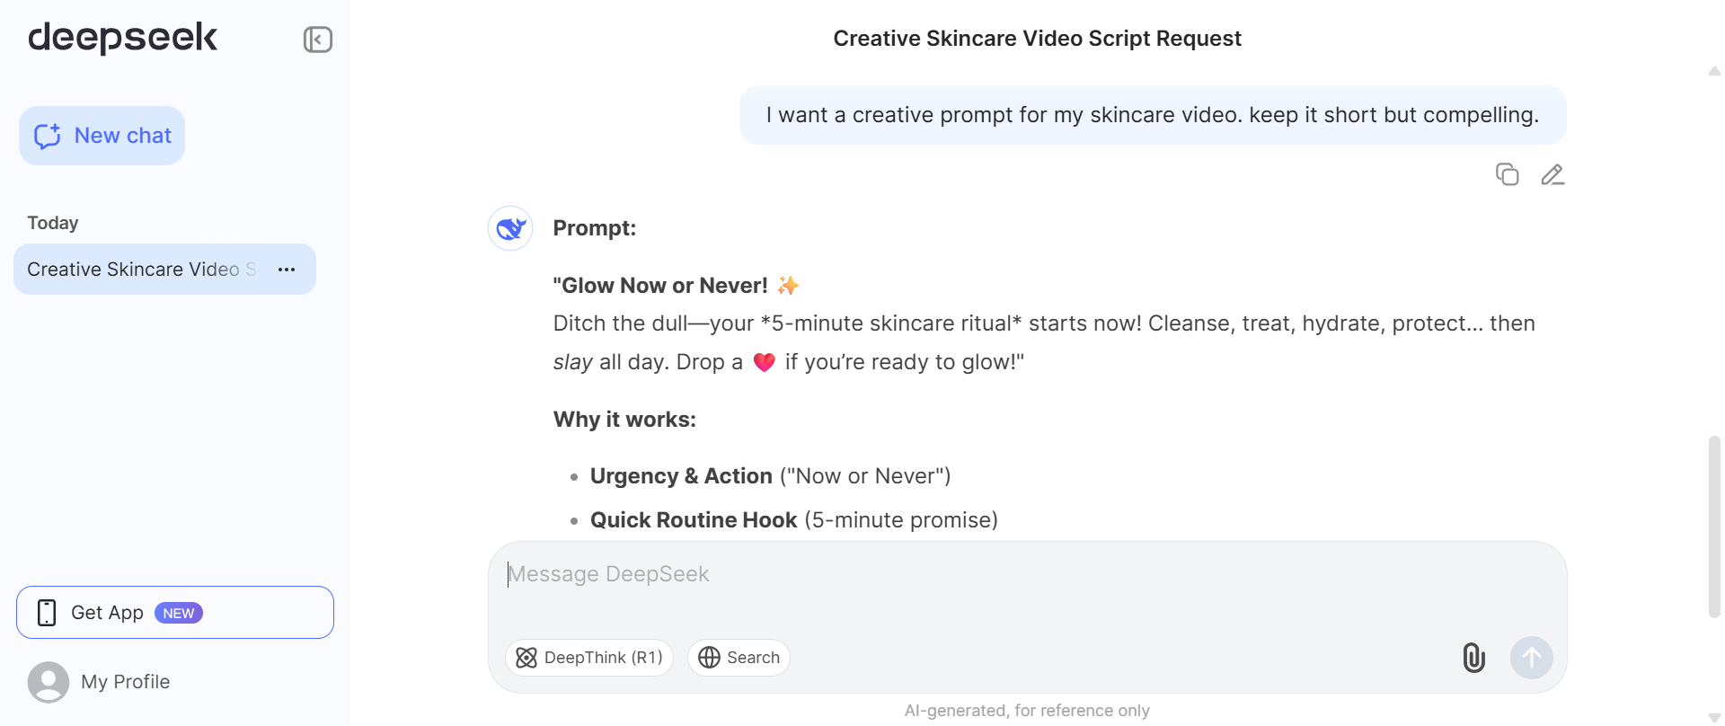Click the paperclip attach file icon
1725x726 pixels.
pos(1473,658)
